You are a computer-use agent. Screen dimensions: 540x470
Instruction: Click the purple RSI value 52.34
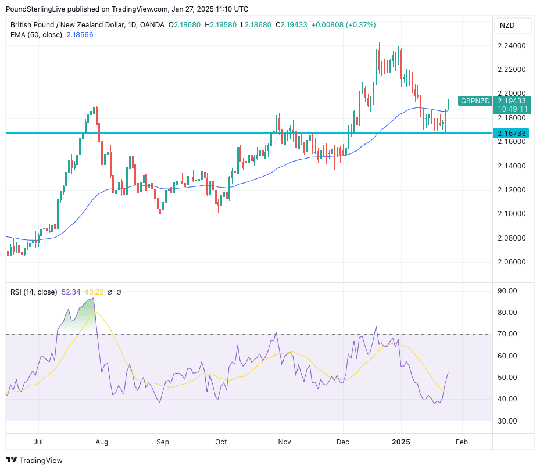click(71, 292)
